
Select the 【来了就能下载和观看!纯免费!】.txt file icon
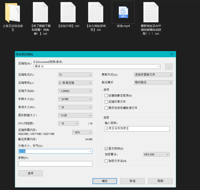click(40, 13)
